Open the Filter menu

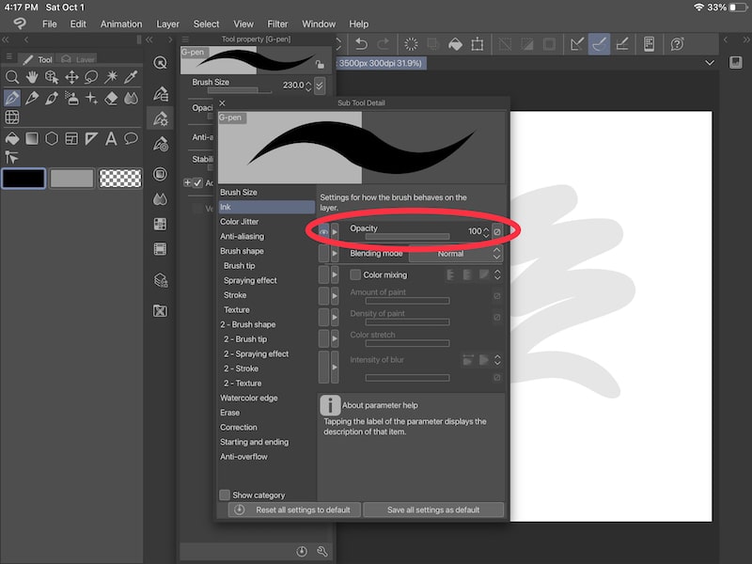[x=277, y=23]
